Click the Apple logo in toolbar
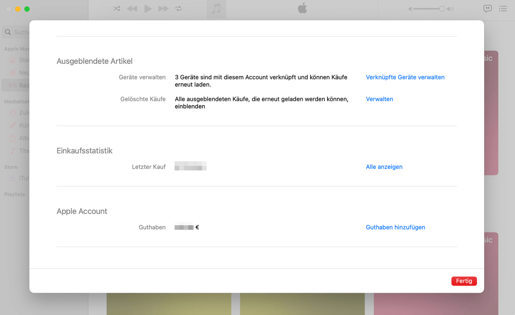This screenshot has height=315, width=515. tap(302, 8)
